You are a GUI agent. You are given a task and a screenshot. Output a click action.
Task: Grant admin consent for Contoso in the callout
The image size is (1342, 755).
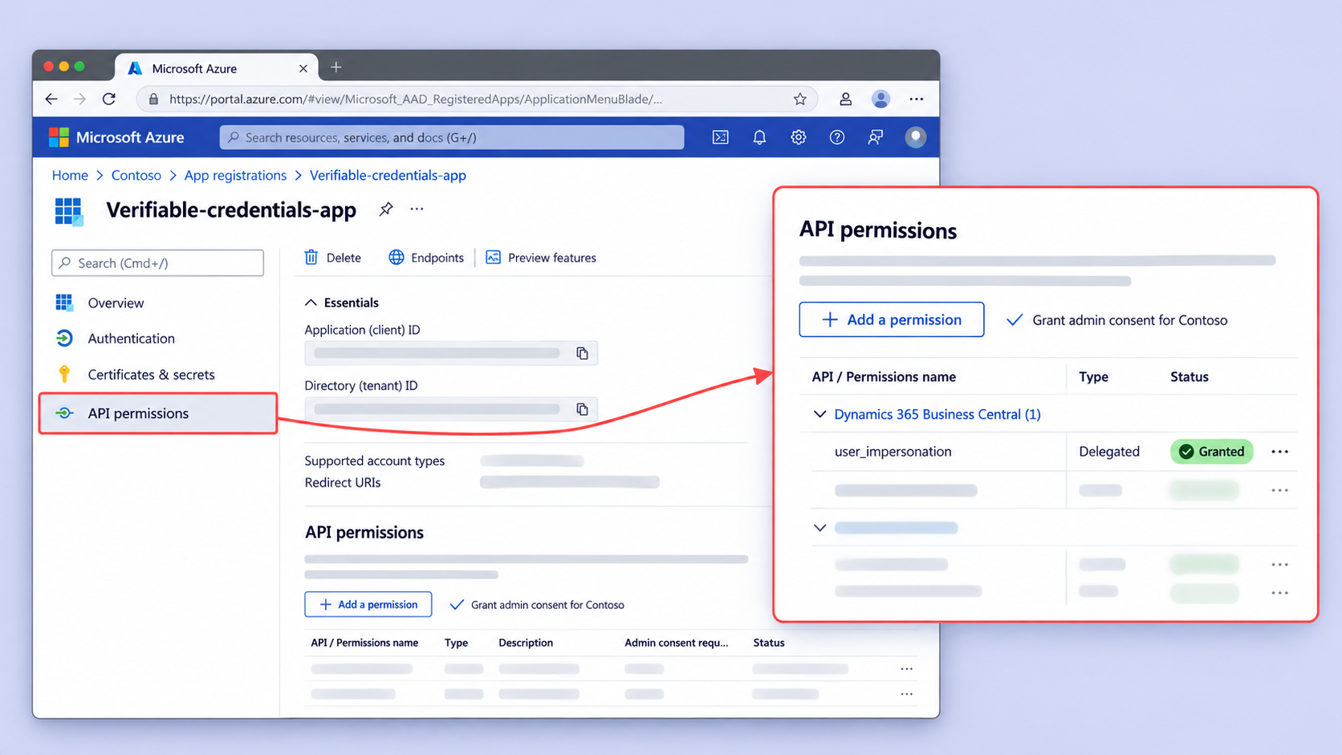coord(1116,320)
